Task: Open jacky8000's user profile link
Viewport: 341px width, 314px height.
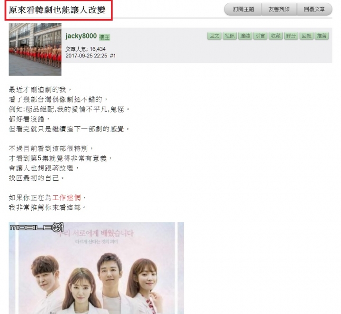Action: pos(81,36)
